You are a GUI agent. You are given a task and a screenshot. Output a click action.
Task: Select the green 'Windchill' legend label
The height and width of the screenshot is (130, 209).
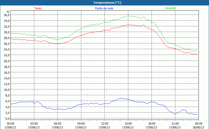(170, 8)
